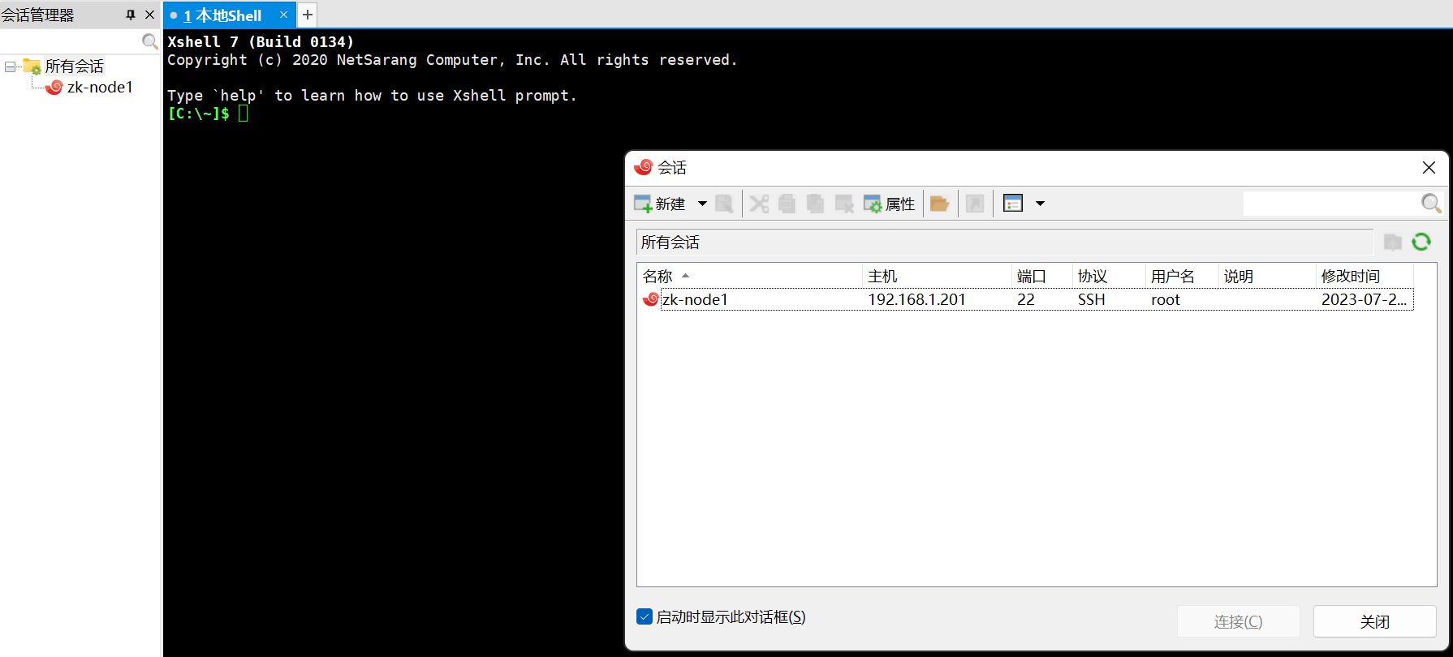This screenshot has width=1453, height=657.
Task: Open the dropdown arrow next to 新建
Action: point(702,204)
